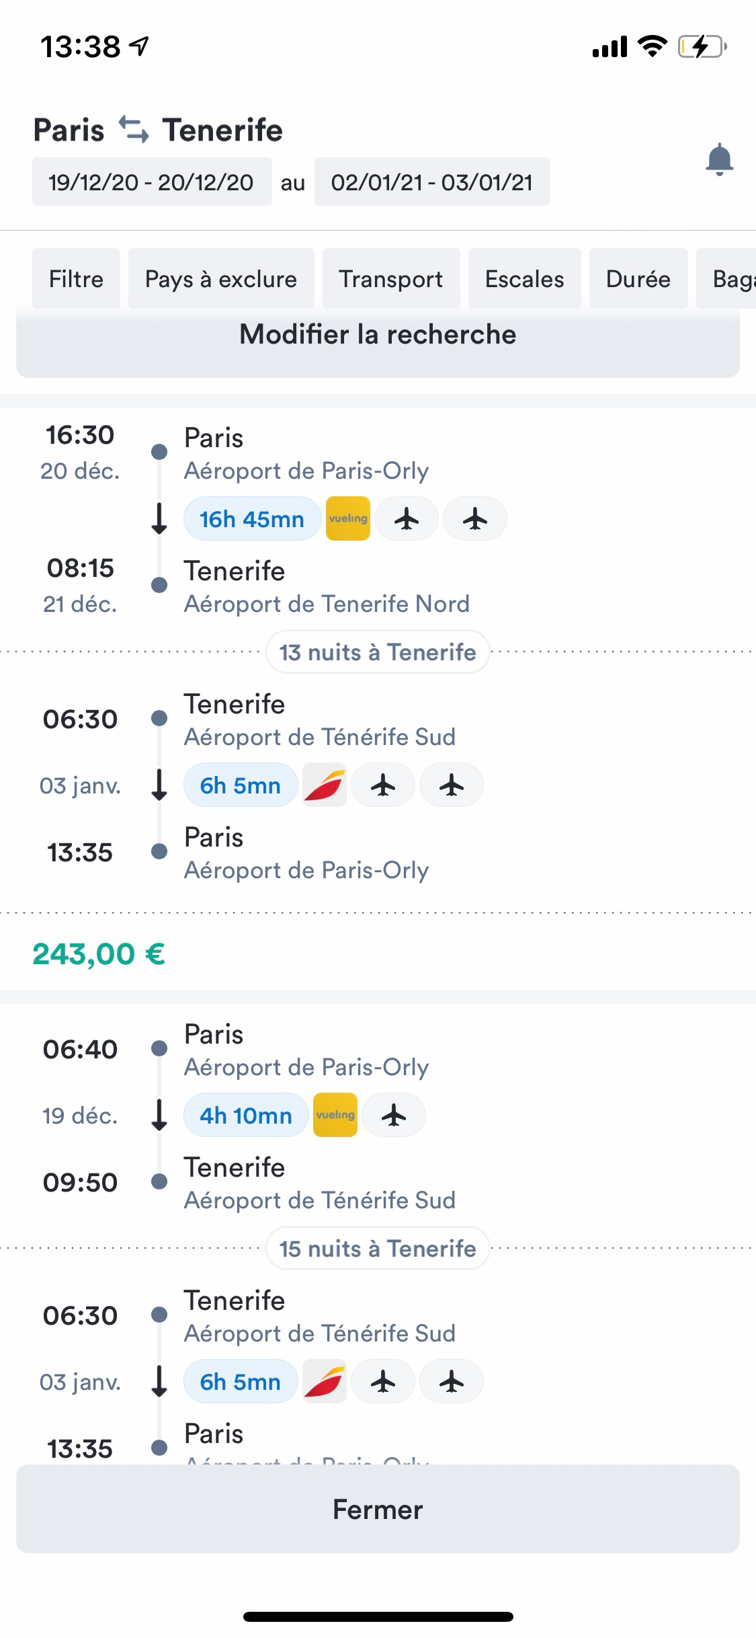Tap the 13 nuits à Tenerife label
756x1638 pixels.
pyautogui.click(x=378, y=652)
